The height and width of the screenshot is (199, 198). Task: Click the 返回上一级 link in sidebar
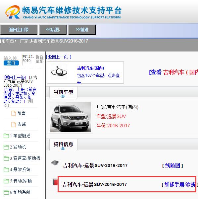point(15,77)
